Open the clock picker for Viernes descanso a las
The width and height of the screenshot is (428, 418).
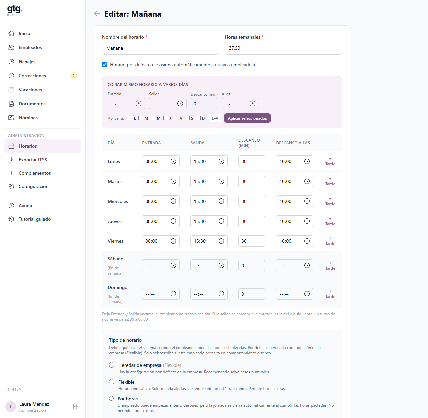click(307, 241)
